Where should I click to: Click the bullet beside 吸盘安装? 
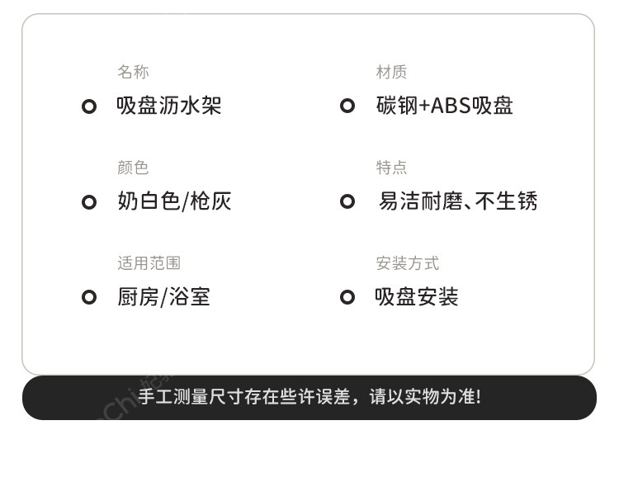[347, 297]
